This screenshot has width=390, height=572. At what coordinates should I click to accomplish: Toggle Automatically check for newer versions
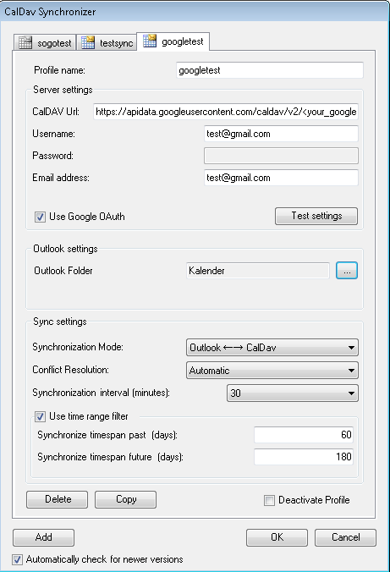point(17,559)
